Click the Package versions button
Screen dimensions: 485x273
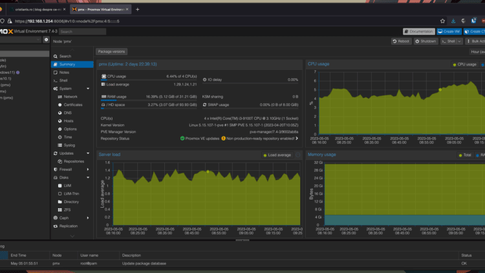pyautogui.click(x=112, y=52)
